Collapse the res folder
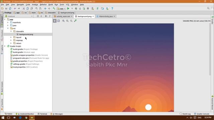The width and height of the screenshot is (214, 120). point(8,28)
